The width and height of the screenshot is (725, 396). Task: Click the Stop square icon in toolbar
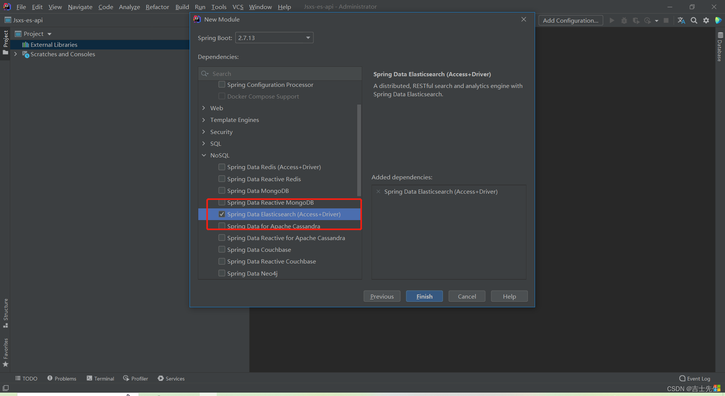(x=666, y=20)
